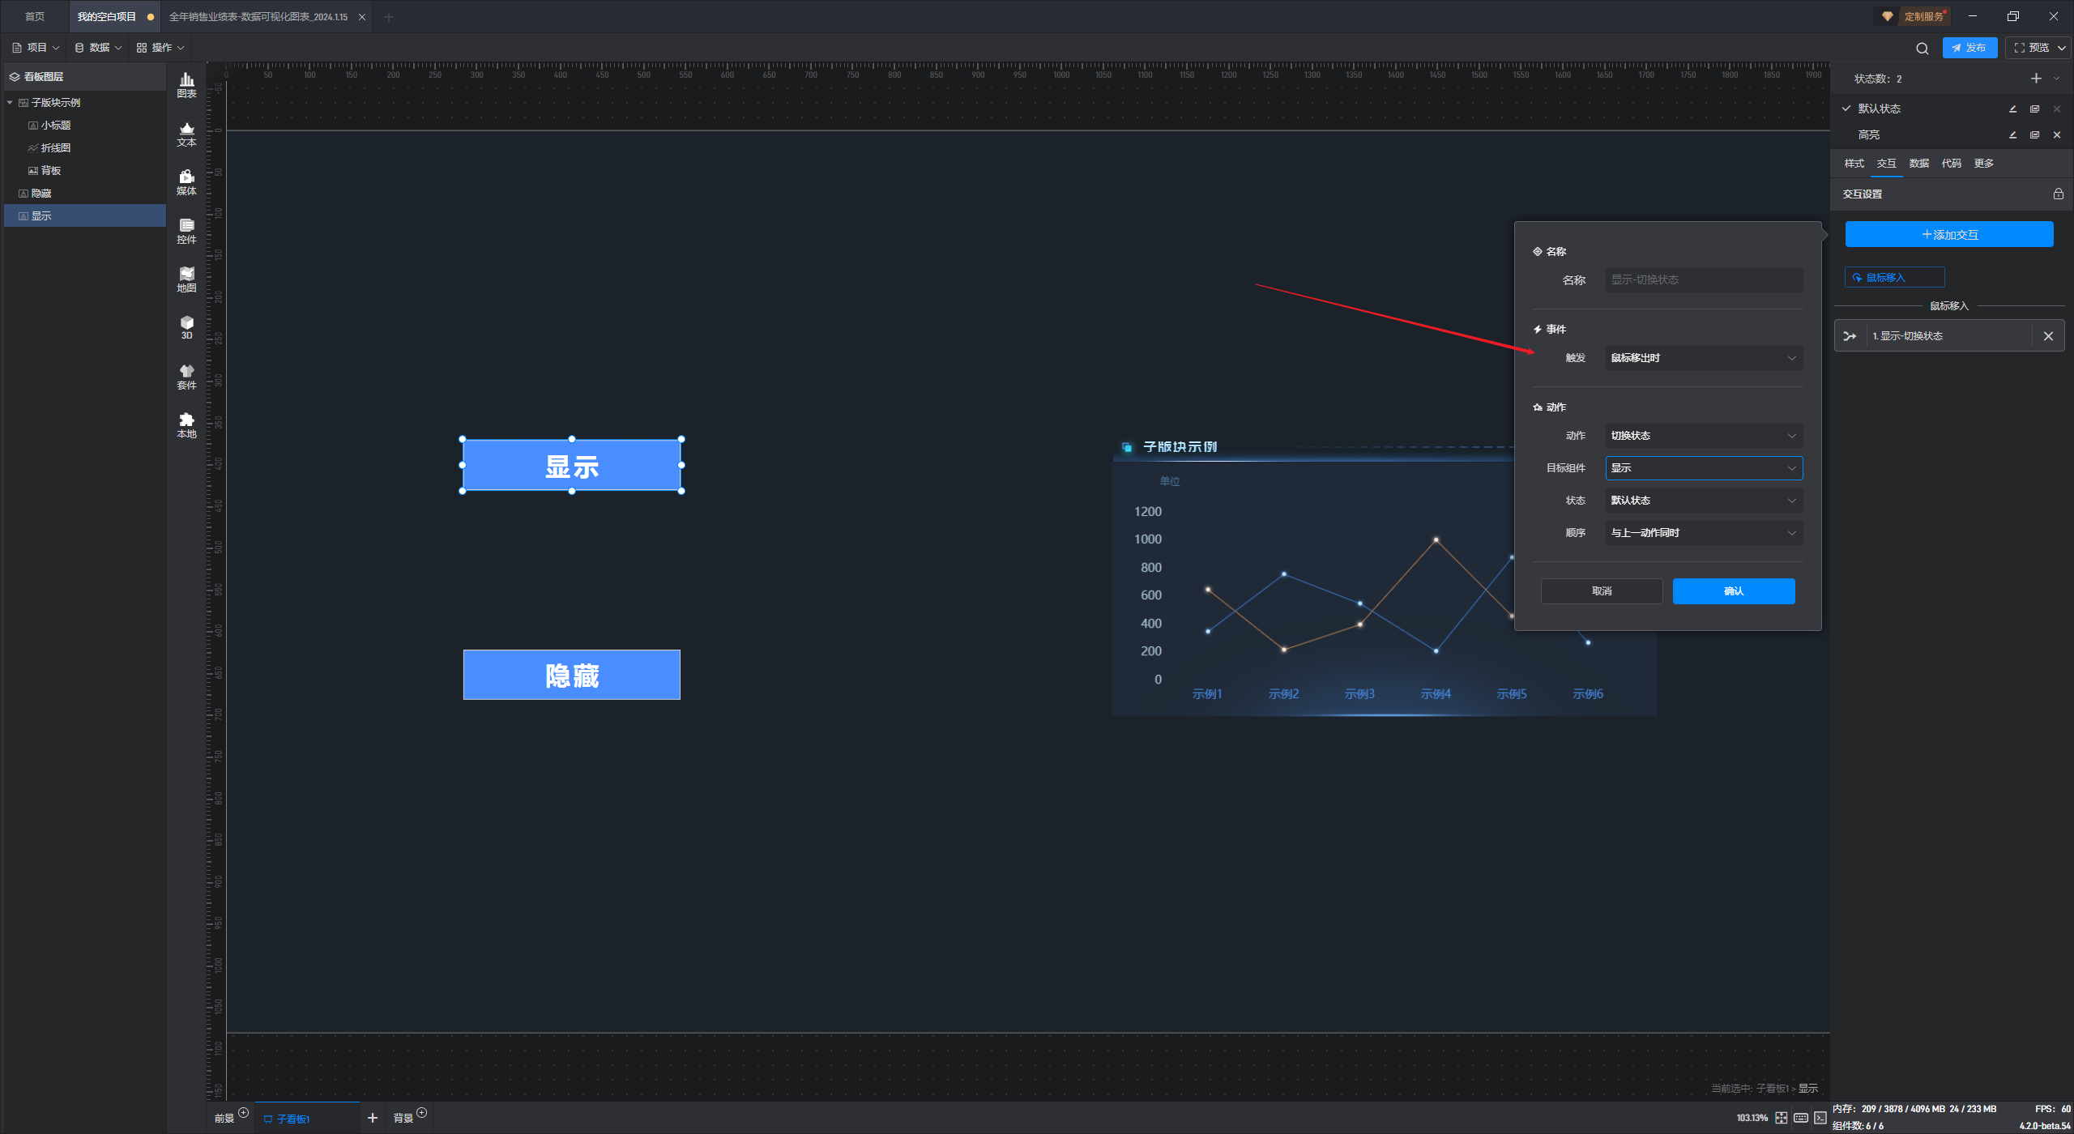
Task: Expand the 目标组件 dropdown showing 显示
Action: pos(1703,468)
